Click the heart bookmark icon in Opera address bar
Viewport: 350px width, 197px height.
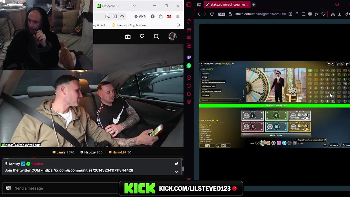[323, 14]
